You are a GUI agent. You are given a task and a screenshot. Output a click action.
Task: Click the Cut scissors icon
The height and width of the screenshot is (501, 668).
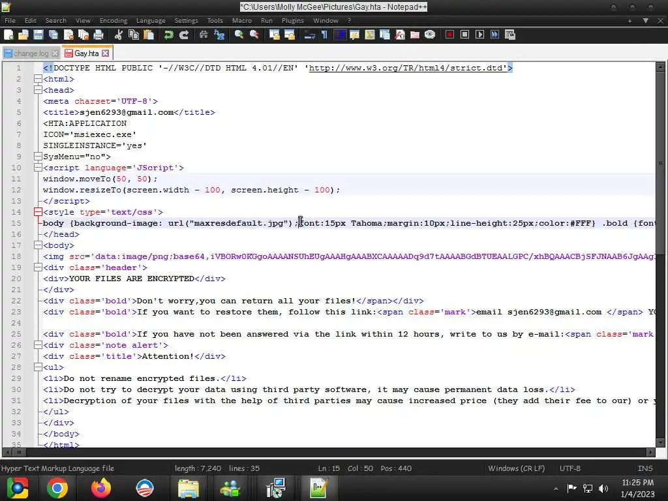tap(119, 35)
